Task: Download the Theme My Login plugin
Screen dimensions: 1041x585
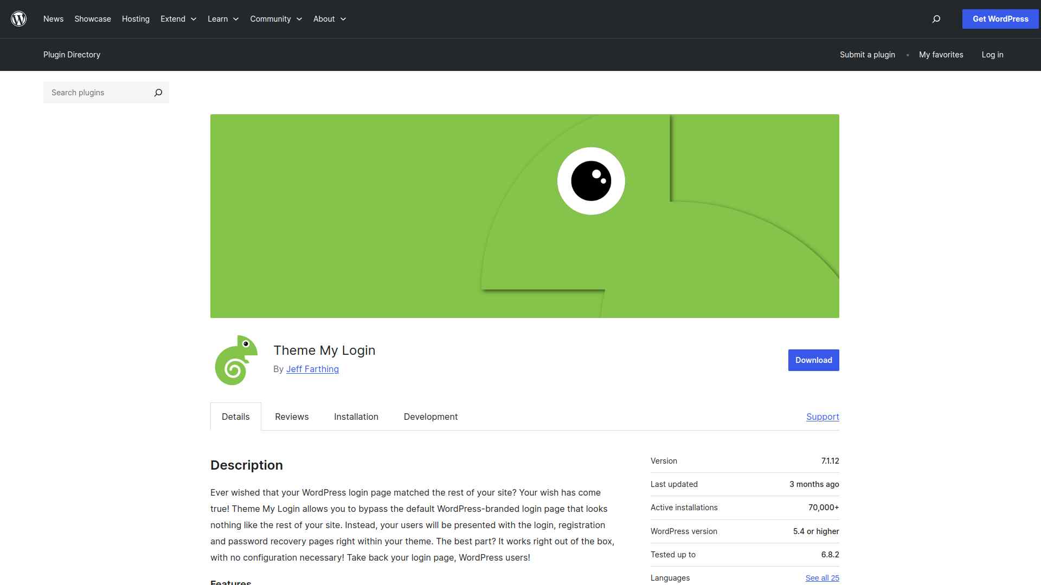Action: (x=813, y=360)
